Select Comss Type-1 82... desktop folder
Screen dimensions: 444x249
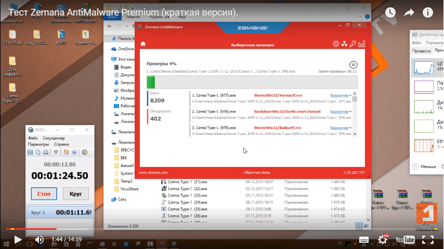coord(12,93)
